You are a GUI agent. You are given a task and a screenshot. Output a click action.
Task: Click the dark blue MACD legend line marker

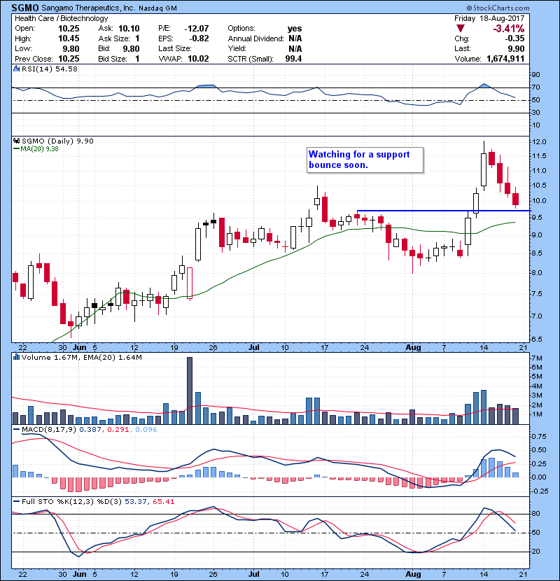point(16,430)
